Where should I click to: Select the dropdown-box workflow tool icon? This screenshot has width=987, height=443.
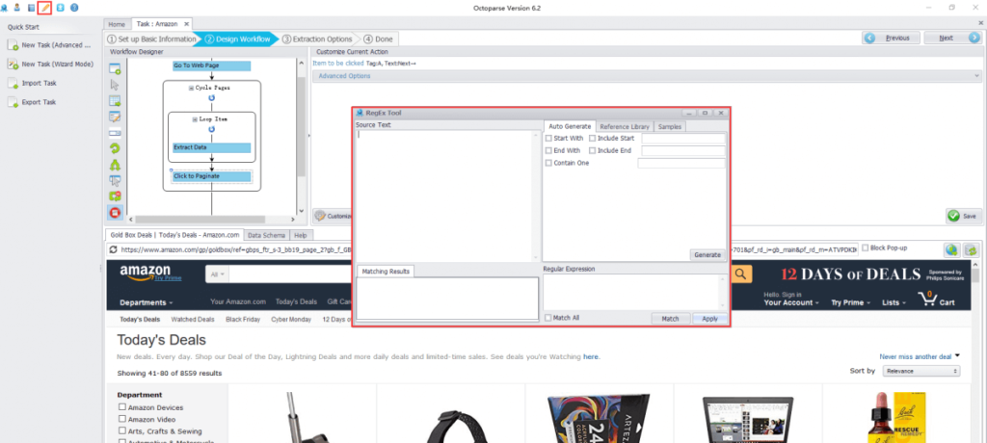pyautogui.click(x=115, y=133)
